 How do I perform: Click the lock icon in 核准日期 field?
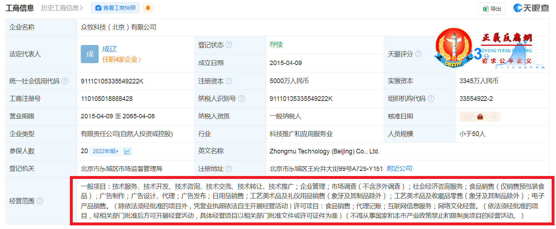480,116
